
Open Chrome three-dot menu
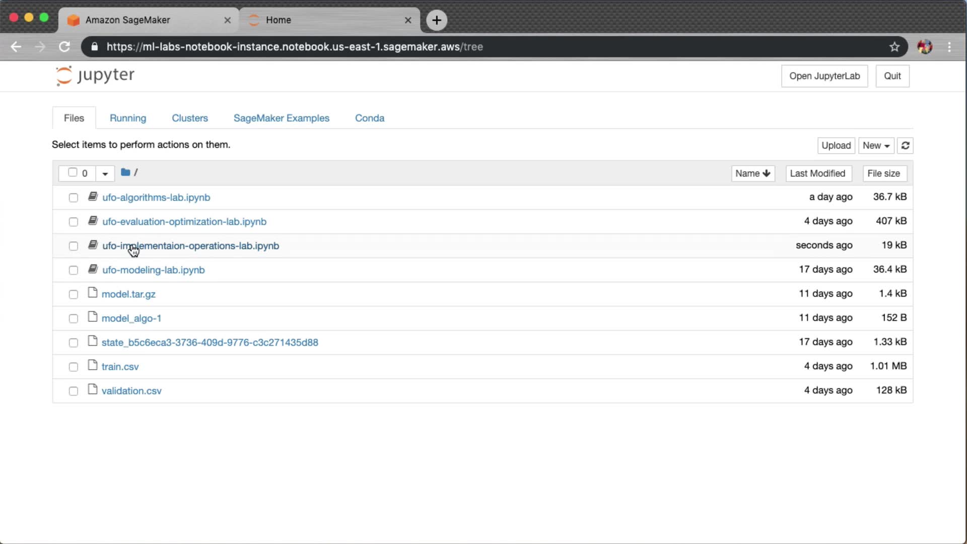click(x=949, y=47)
